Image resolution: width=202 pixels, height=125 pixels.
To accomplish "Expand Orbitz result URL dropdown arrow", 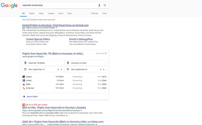I will [96, 124].
